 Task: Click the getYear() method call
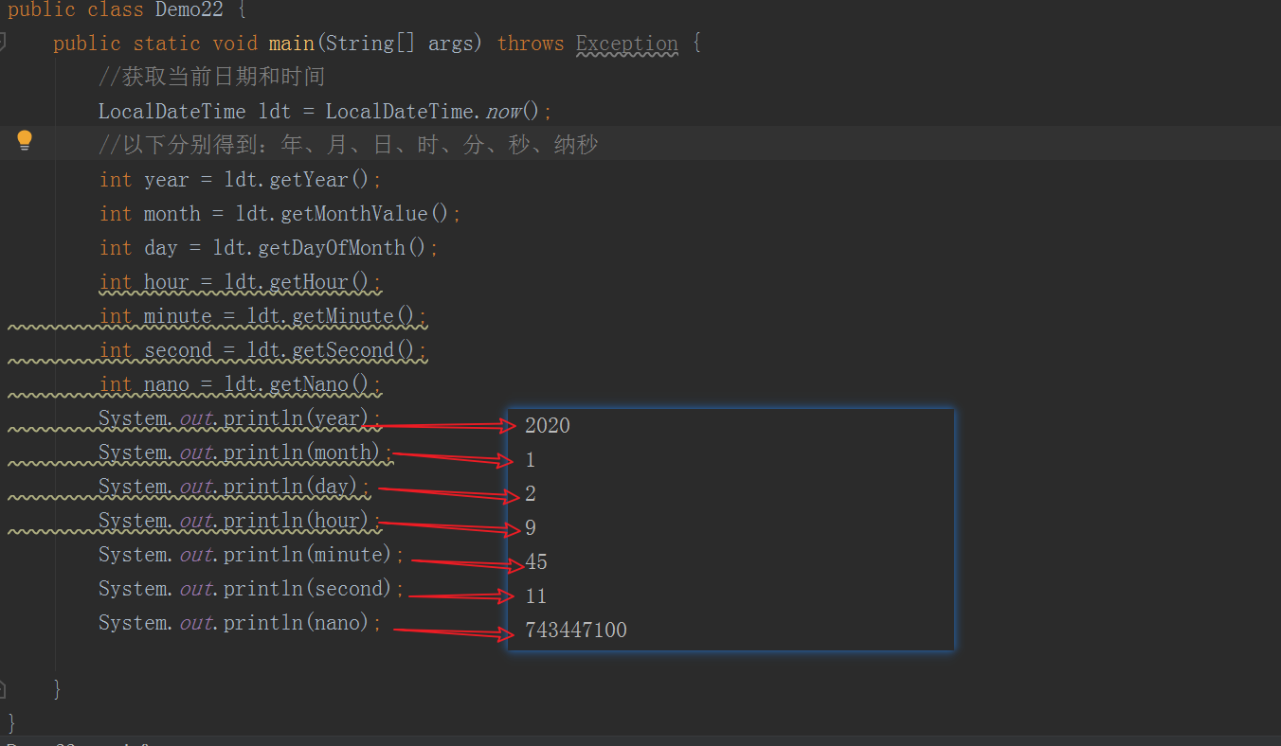pyautogui.click(x=316, y=179)
